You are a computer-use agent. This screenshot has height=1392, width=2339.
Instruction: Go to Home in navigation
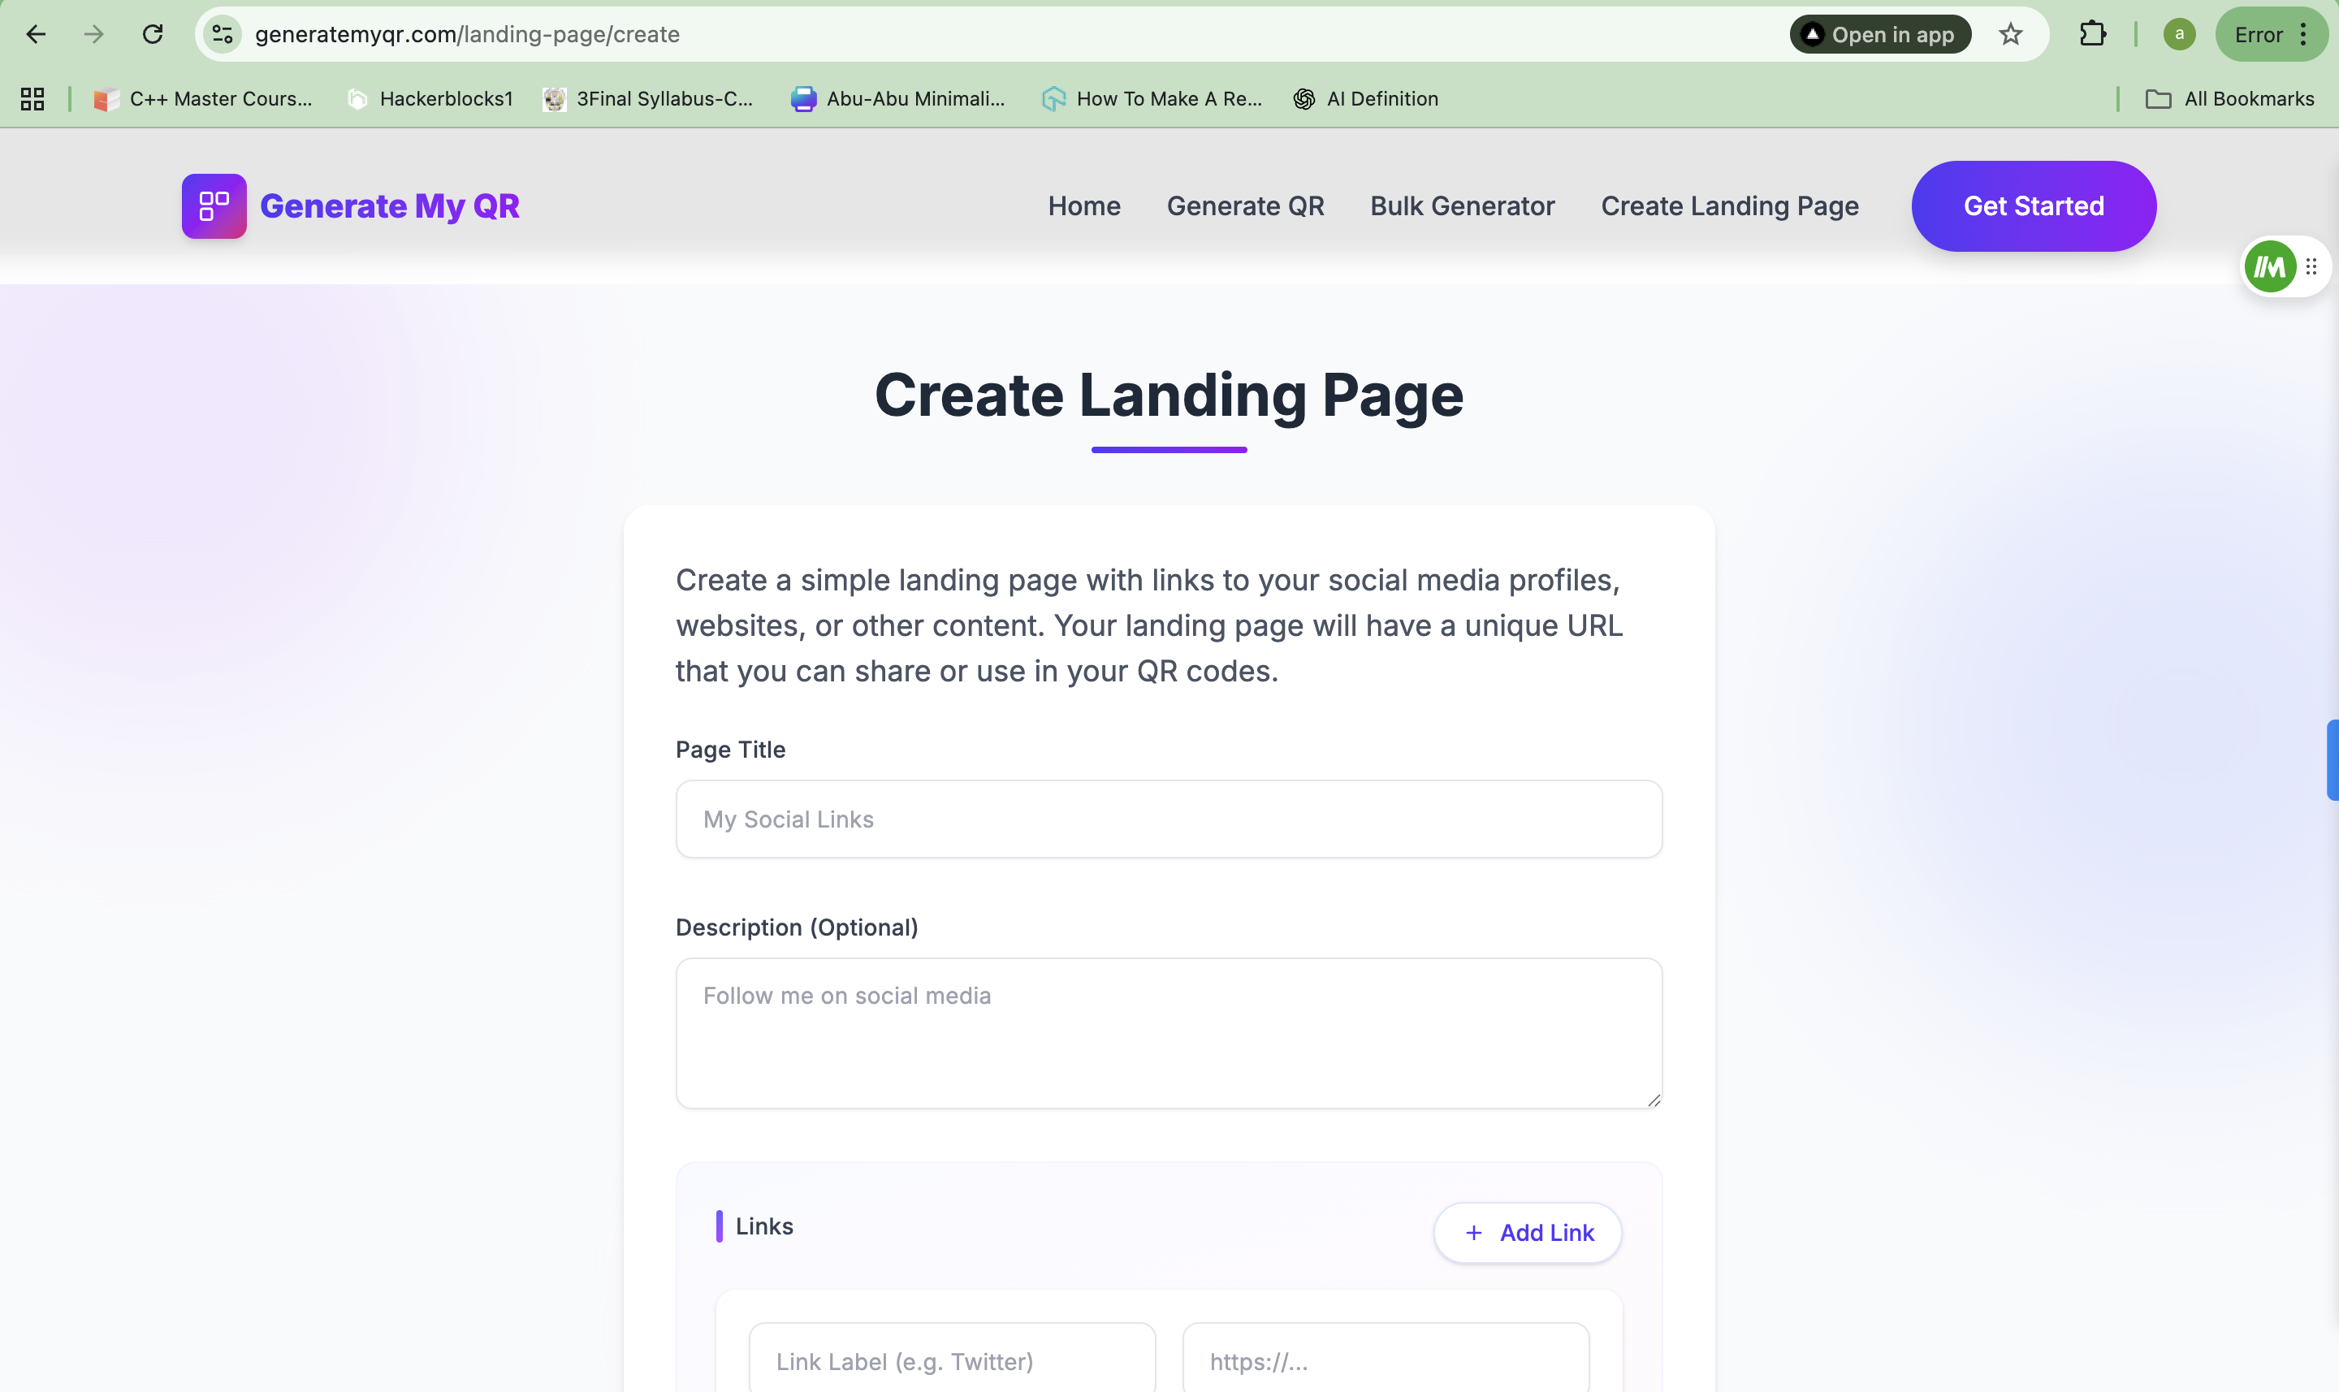pos(1083,206)
